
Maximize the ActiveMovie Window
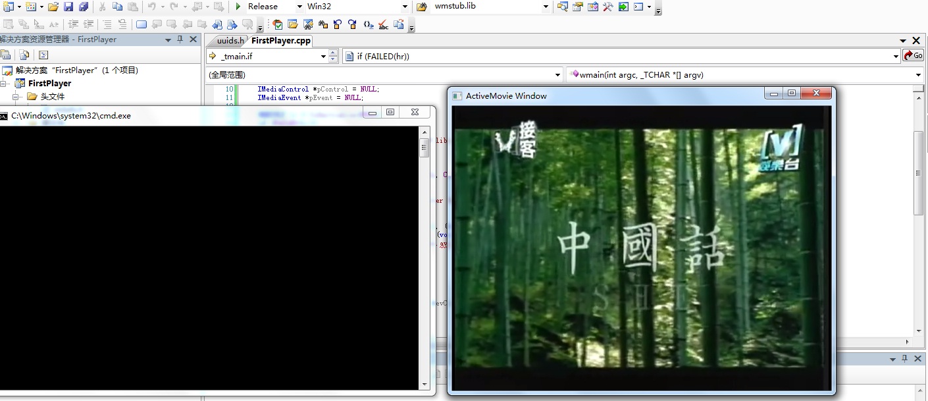[x=792, y=94]
